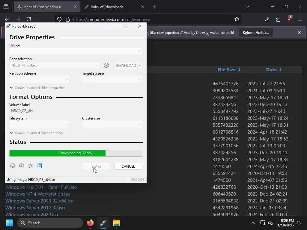
Task: Click the Windows taskbar Search box
Action: [x=50, y=223]
